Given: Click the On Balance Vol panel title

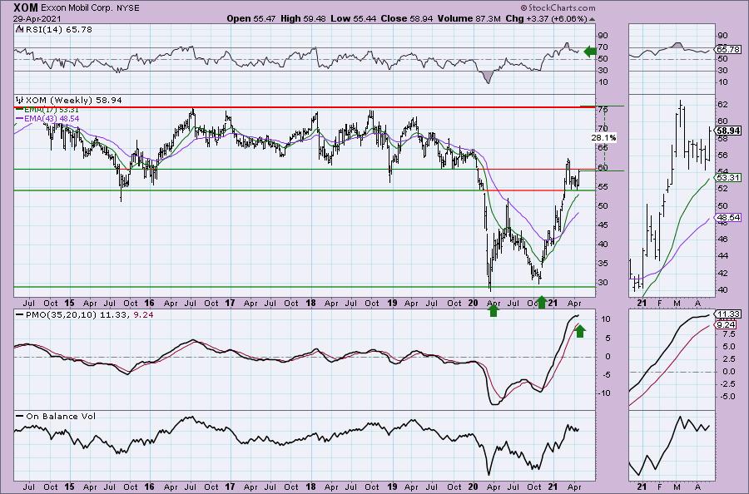Looking at the screenshot, I should coord(61,416).
